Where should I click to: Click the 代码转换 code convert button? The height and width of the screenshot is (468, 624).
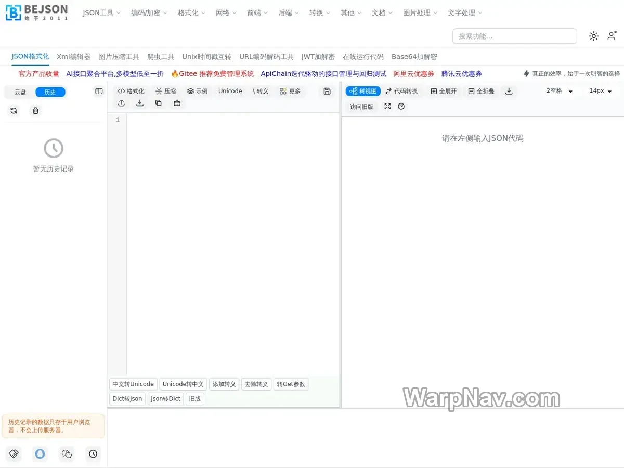(x=401, y=91)
